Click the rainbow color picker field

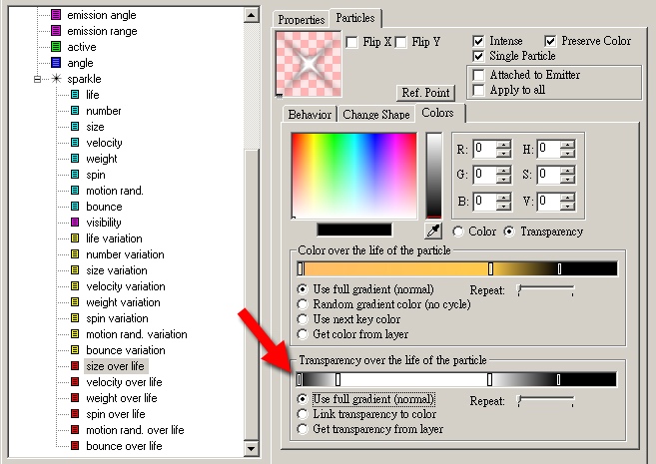pyautogui.click(x=354, y=175)
